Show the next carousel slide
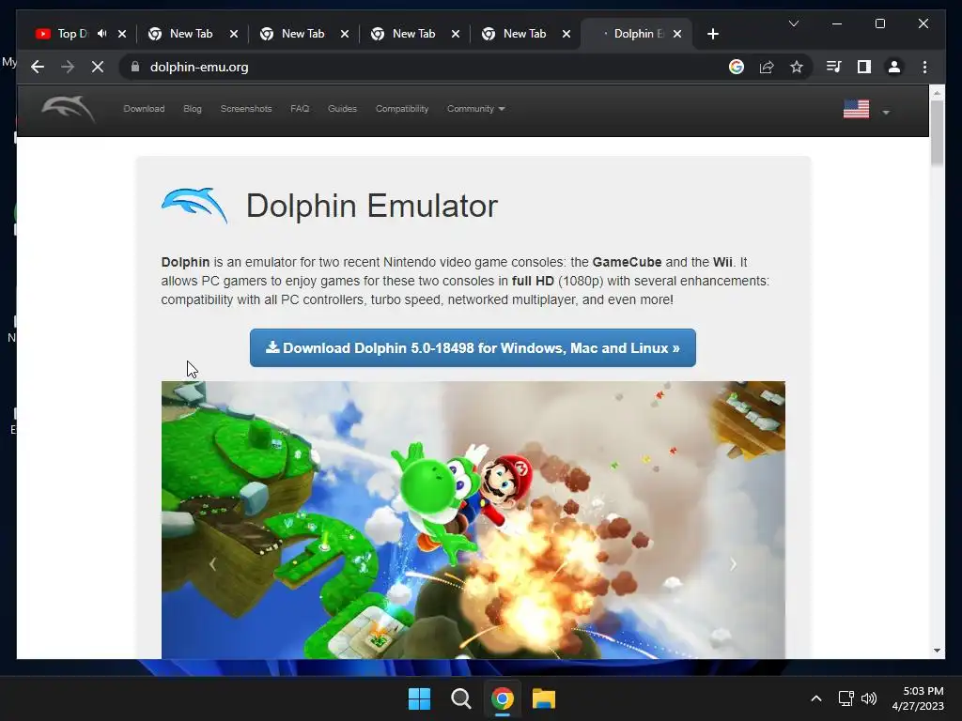962x721 pixels. pos(733,564)
